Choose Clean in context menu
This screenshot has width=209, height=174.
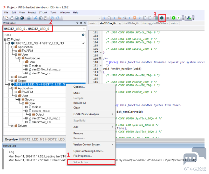[x=77, y=108]
